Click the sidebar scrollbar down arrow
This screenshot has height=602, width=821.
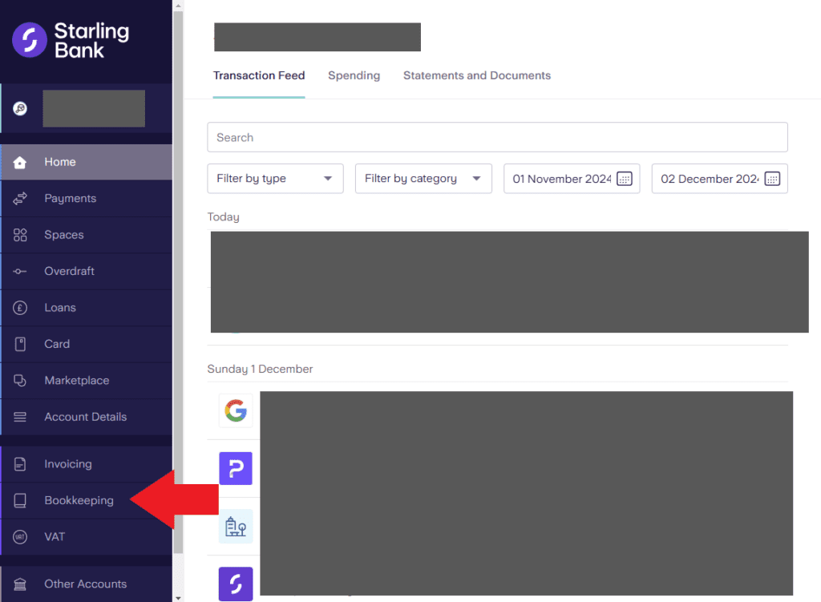[178, 597]
